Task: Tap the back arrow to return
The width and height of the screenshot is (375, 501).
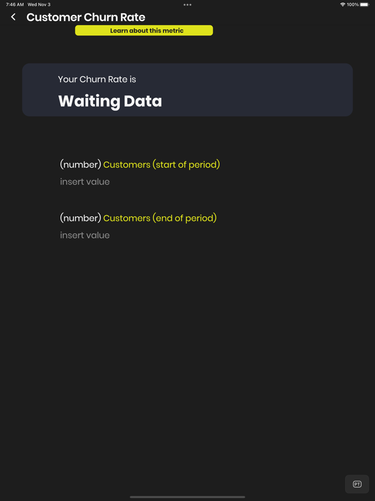Action: pyautogui.click(x=12, y=17)
